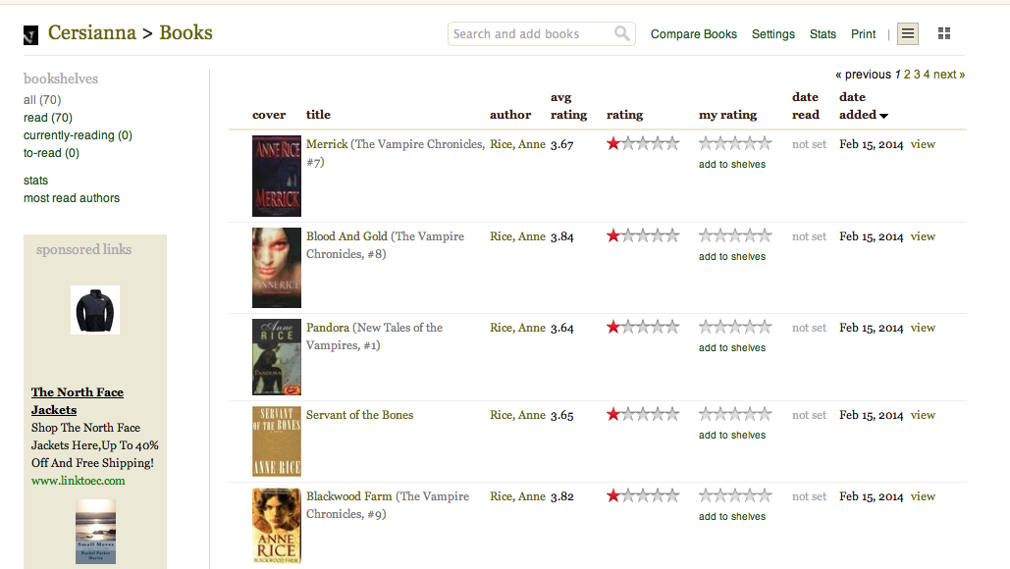1010x569 pixels.
Task: View Servant of the Bones review
Action: pyautogui.click(x=923, y=415)
